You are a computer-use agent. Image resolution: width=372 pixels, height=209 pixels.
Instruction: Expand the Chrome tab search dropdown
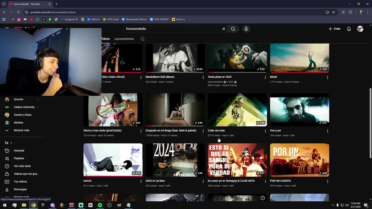click(4, 4)
